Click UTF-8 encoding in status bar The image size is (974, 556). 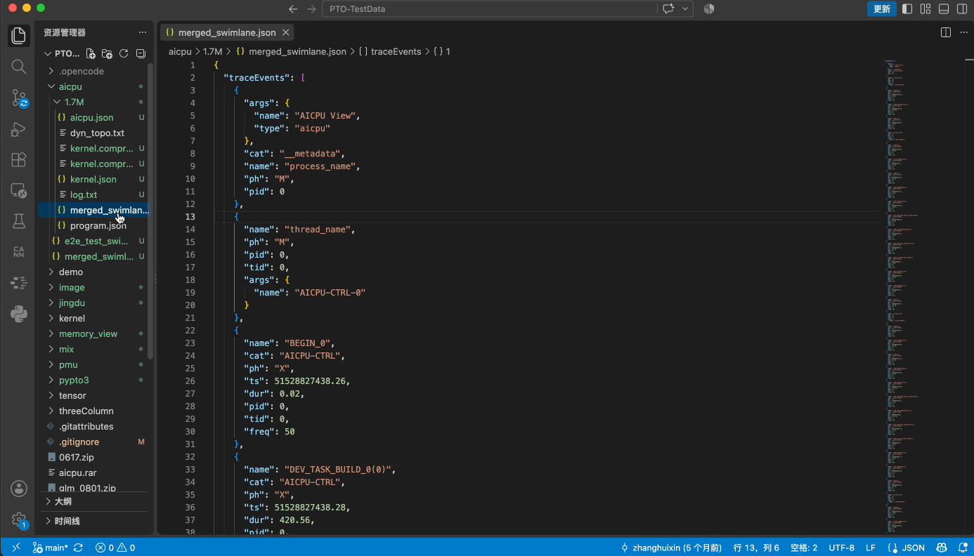click(x=841, y=548)
